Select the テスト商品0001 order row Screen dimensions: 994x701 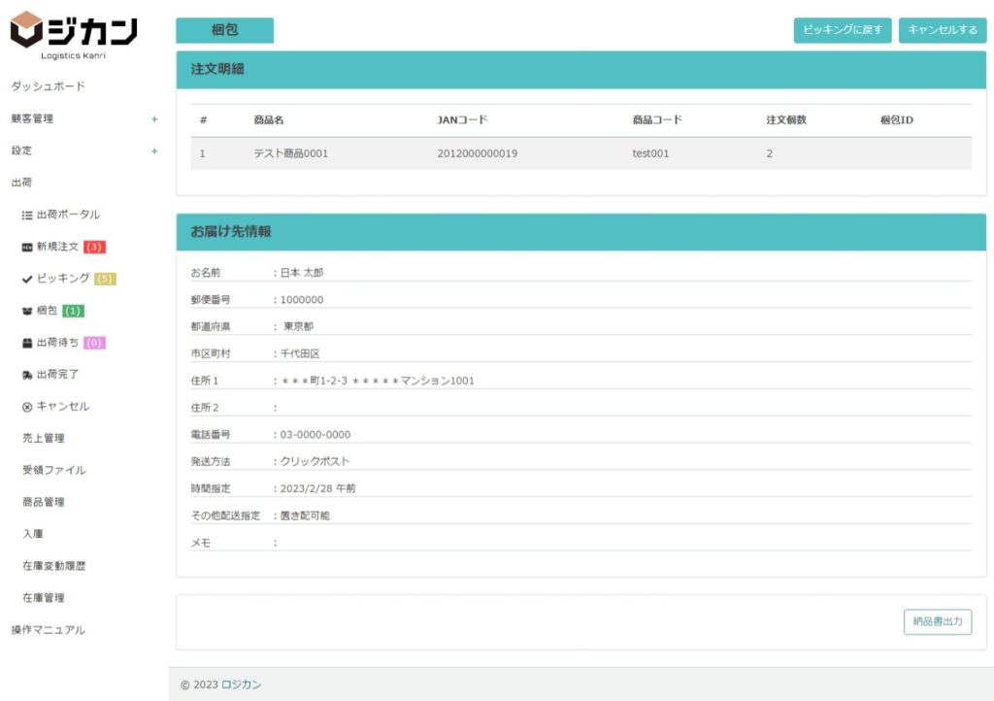pyautogui.click(x=580, y=153)
